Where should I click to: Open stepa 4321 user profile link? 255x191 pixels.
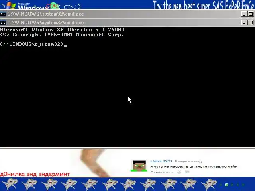click(x=161, y=161)
